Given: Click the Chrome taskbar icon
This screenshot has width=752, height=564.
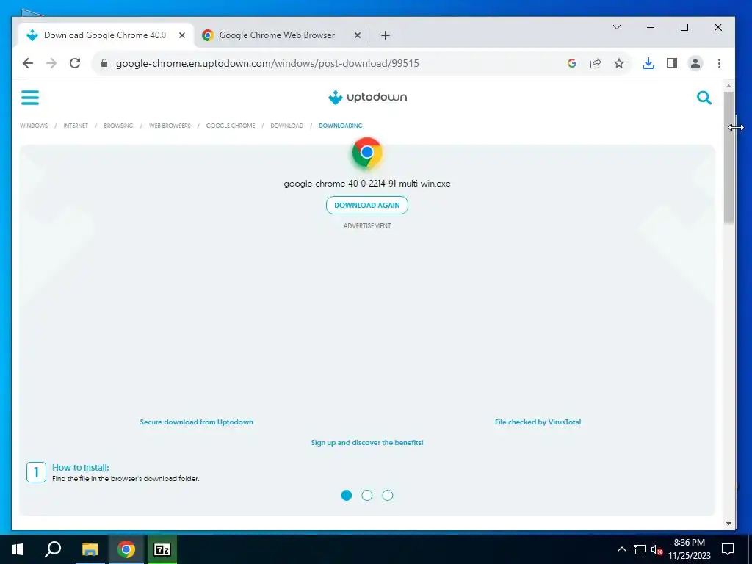Looking at the screenshot, I should (126, 549).
